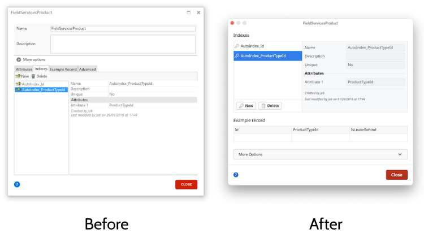Click the red macOS close dot

pyautogui.click(x=232, y=23)
